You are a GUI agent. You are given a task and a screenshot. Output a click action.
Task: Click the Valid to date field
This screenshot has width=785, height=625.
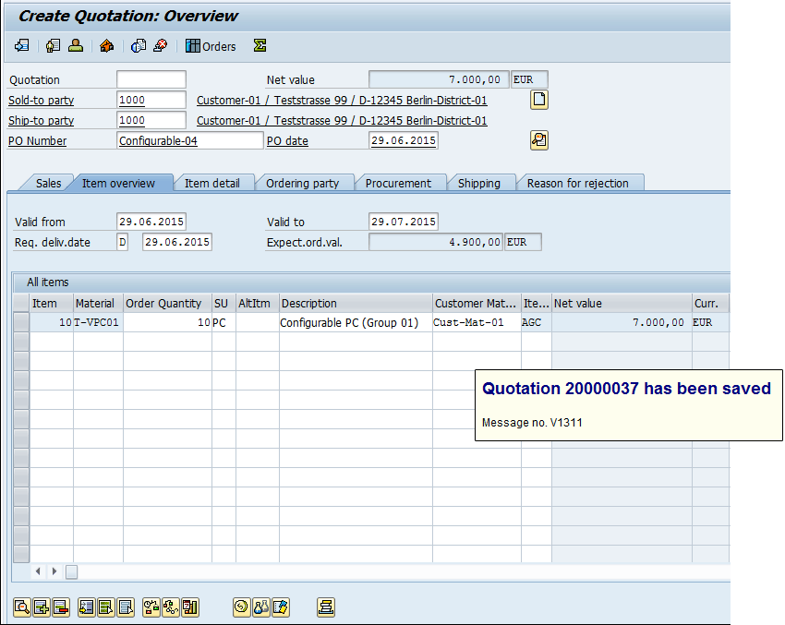(x=404, y=222)
